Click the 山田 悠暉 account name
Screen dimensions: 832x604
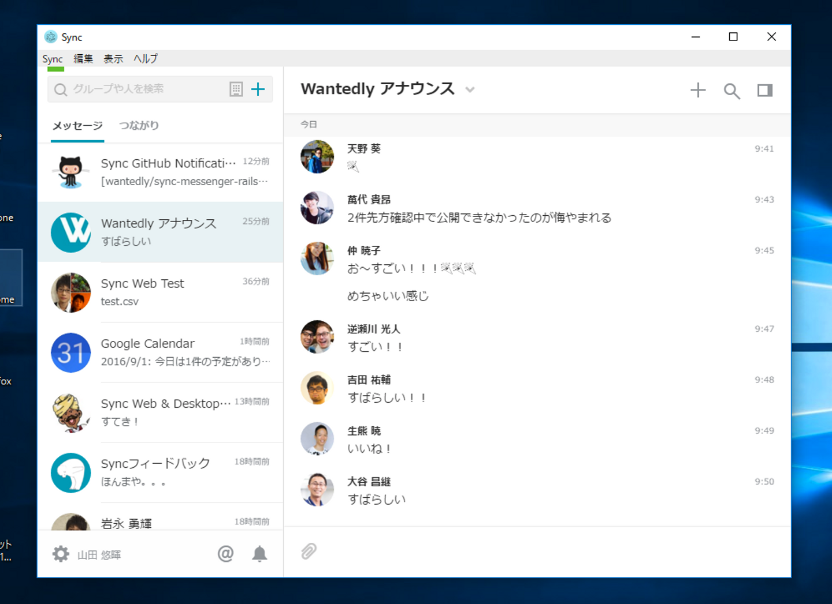99,555
